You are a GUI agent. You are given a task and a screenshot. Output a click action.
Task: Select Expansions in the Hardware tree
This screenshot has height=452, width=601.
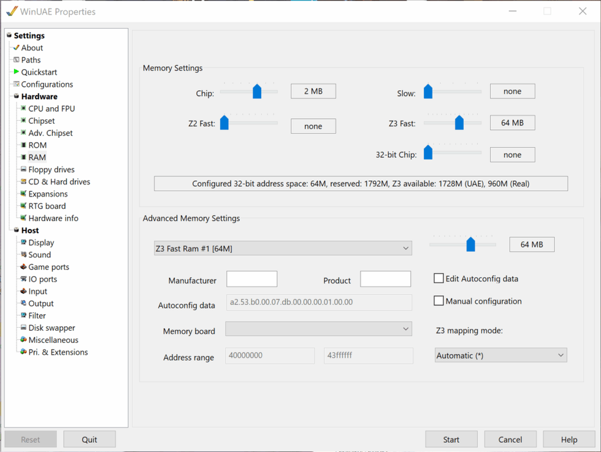48,194
